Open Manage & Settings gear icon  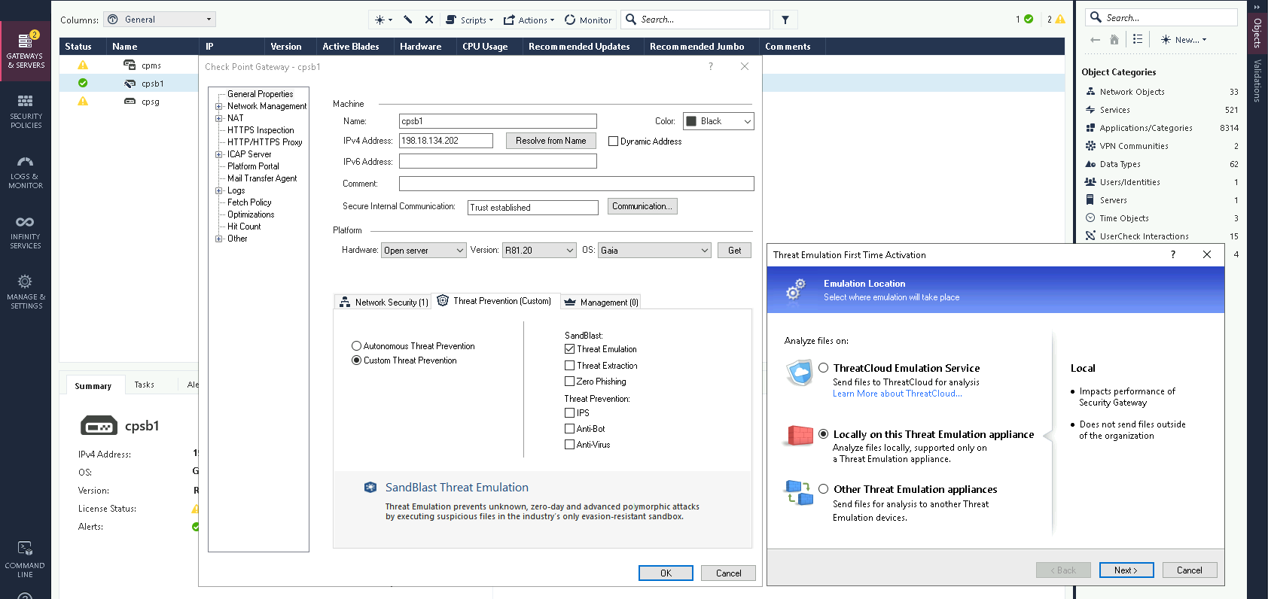coord(26,291)
